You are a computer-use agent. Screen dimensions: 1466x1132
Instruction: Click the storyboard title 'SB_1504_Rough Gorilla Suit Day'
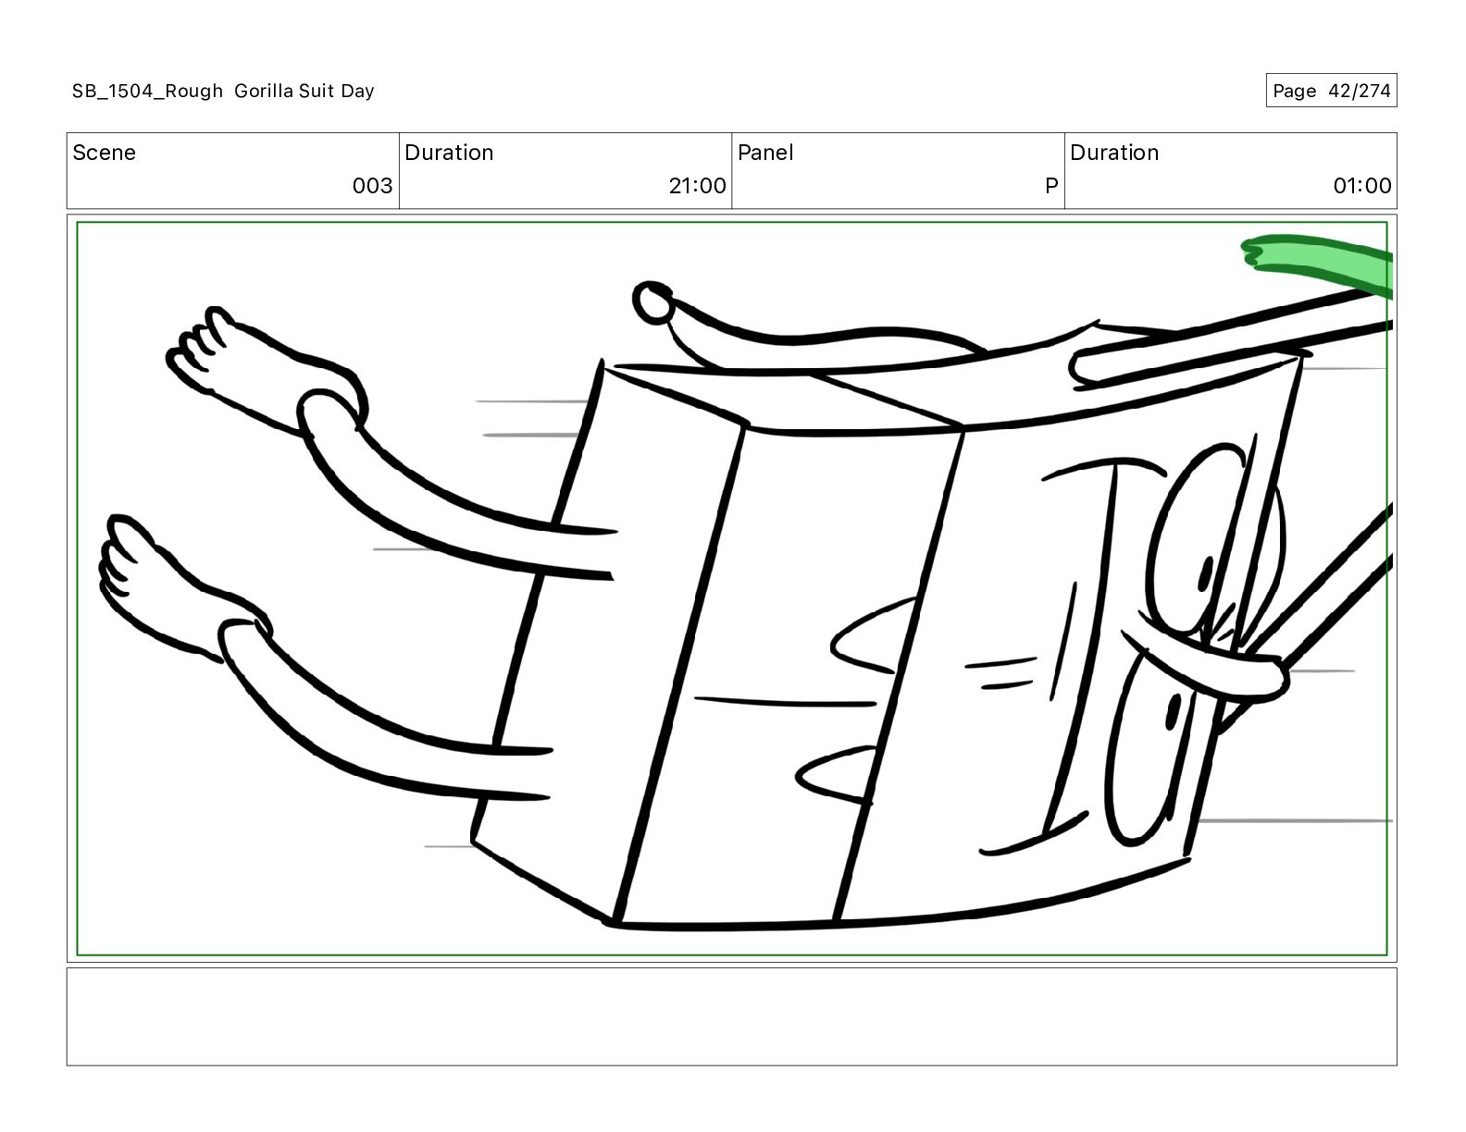coord(223,91)
